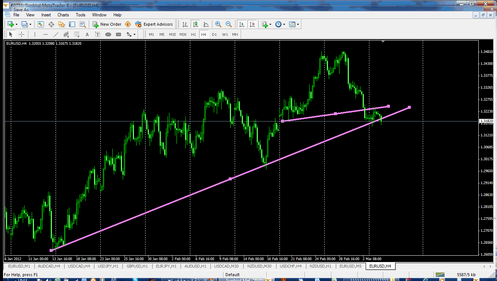
Task: Open the Strategy Tester icon
Action: coord(83,24)
